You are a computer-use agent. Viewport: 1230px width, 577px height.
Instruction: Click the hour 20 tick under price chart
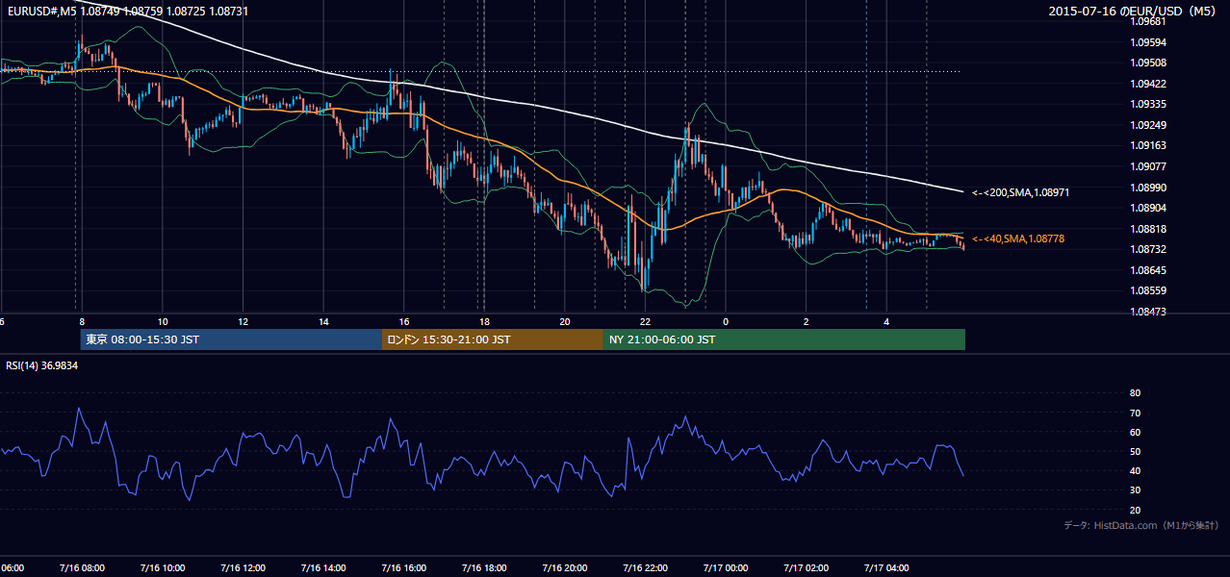pyautogui.click(x=565, y=321)
